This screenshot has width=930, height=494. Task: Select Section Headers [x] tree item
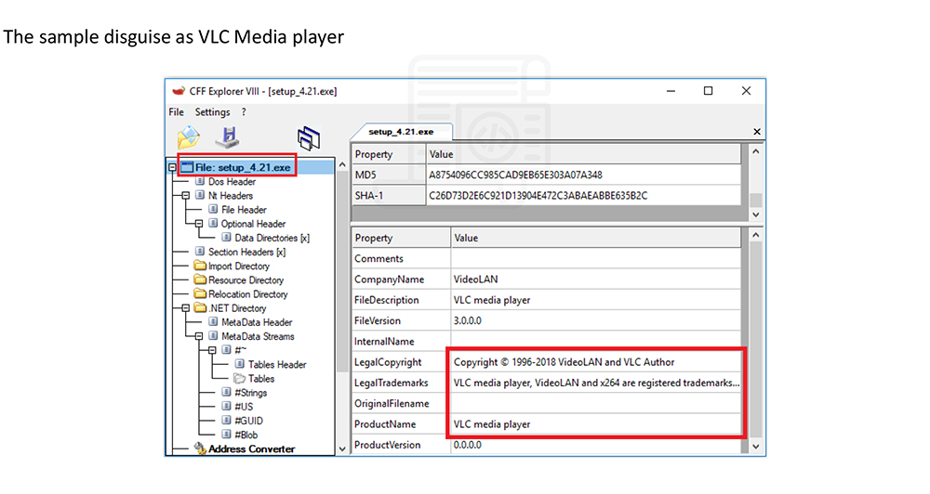246,252
